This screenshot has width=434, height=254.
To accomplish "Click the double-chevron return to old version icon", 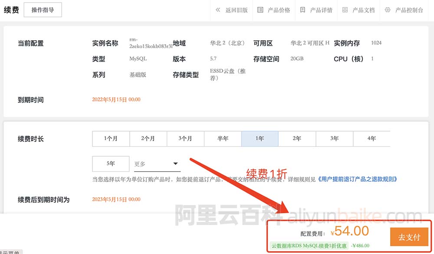I will click(x=218, y=10).
